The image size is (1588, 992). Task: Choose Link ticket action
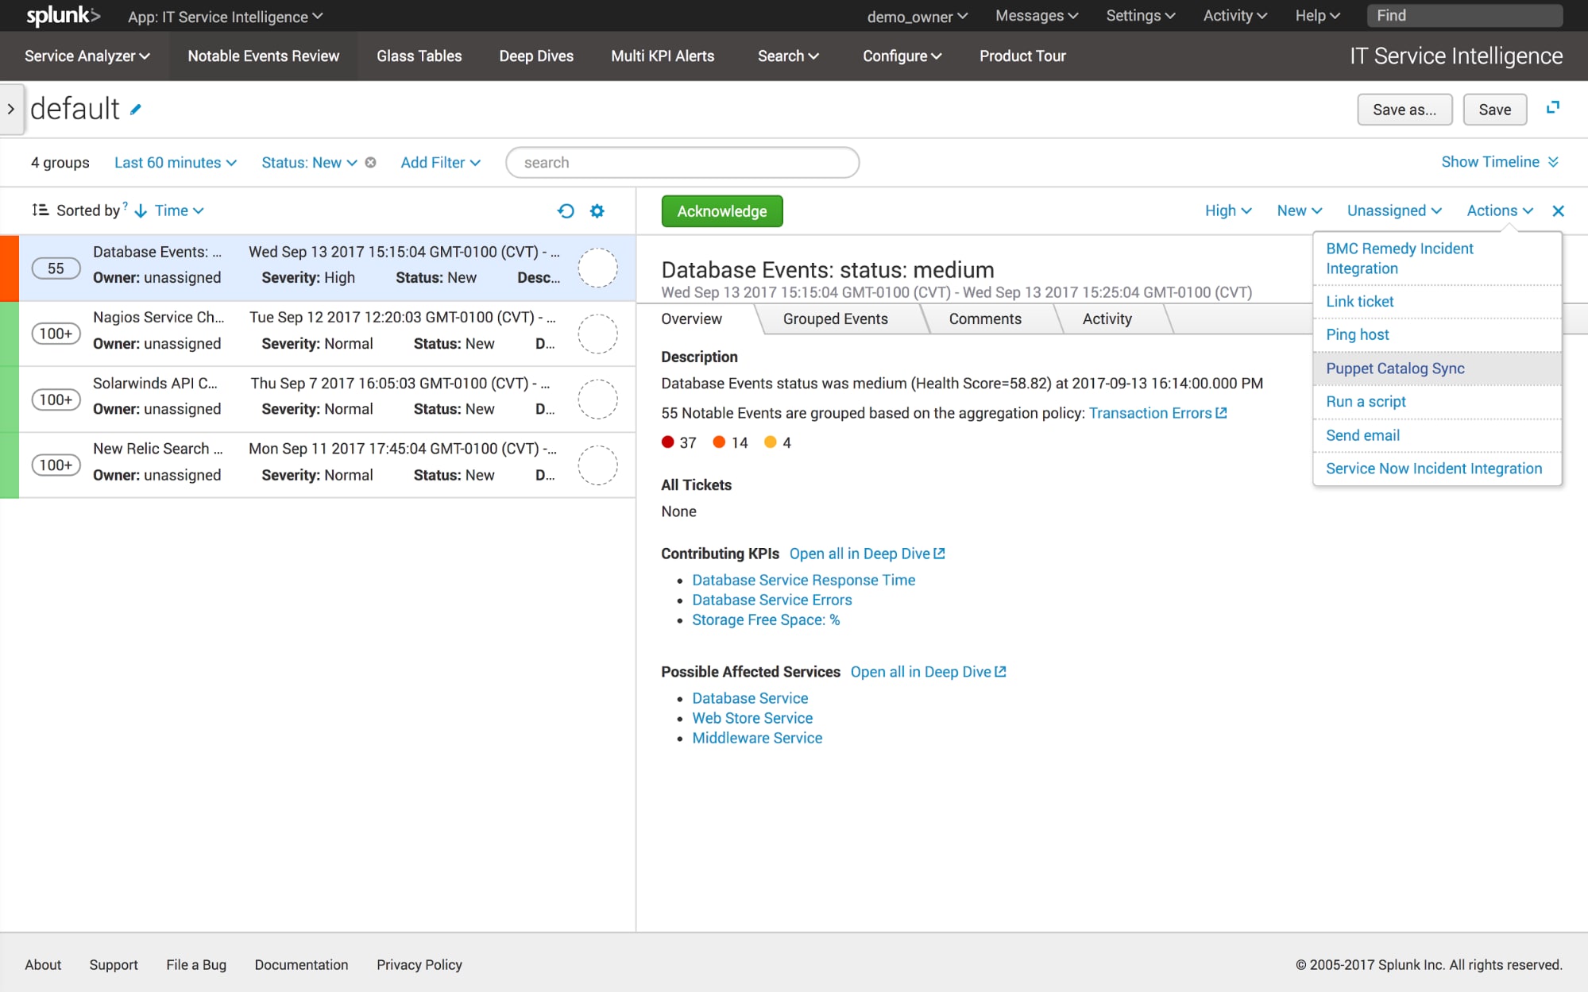[1437, 301]
